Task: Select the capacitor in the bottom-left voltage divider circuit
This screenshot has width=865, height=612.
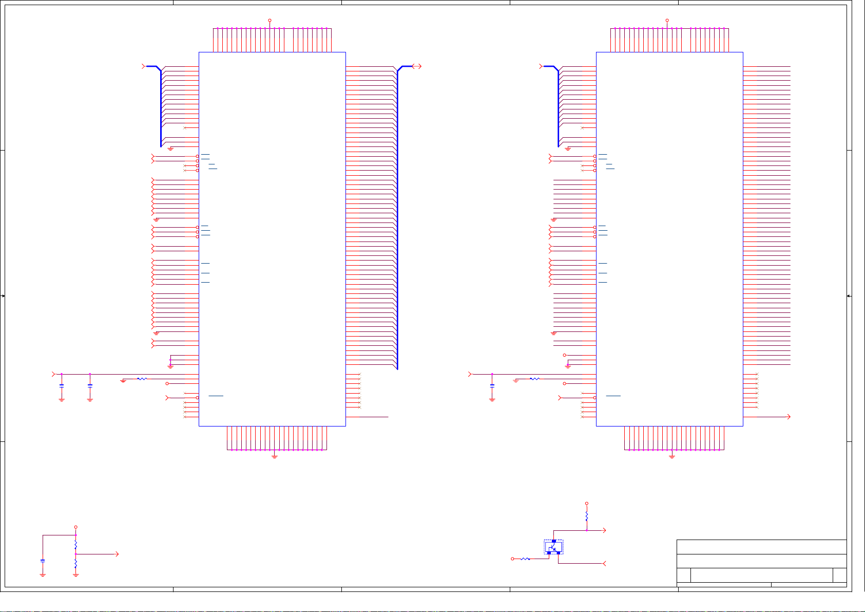Action: click(43, 561)
